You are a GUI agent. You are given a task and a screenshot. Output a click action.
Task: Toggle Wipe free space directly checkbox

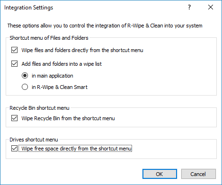[14, 149]
